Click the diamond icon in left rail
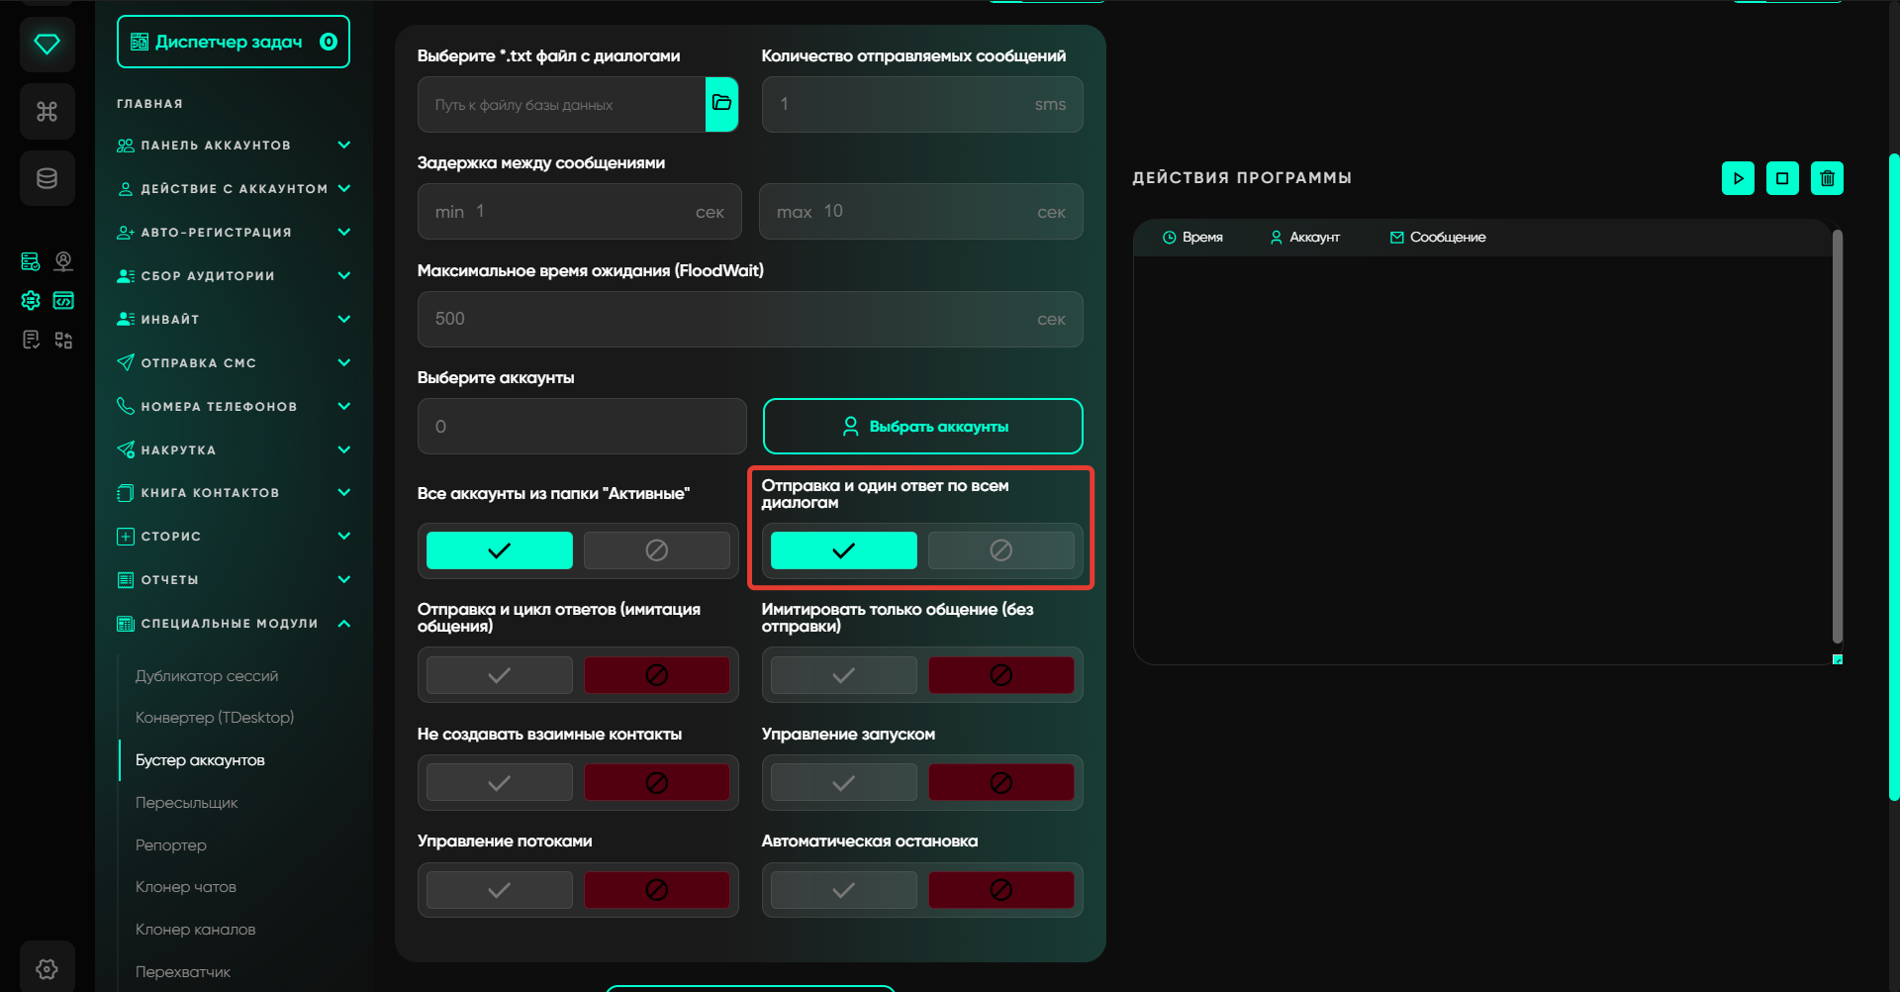 47,45
